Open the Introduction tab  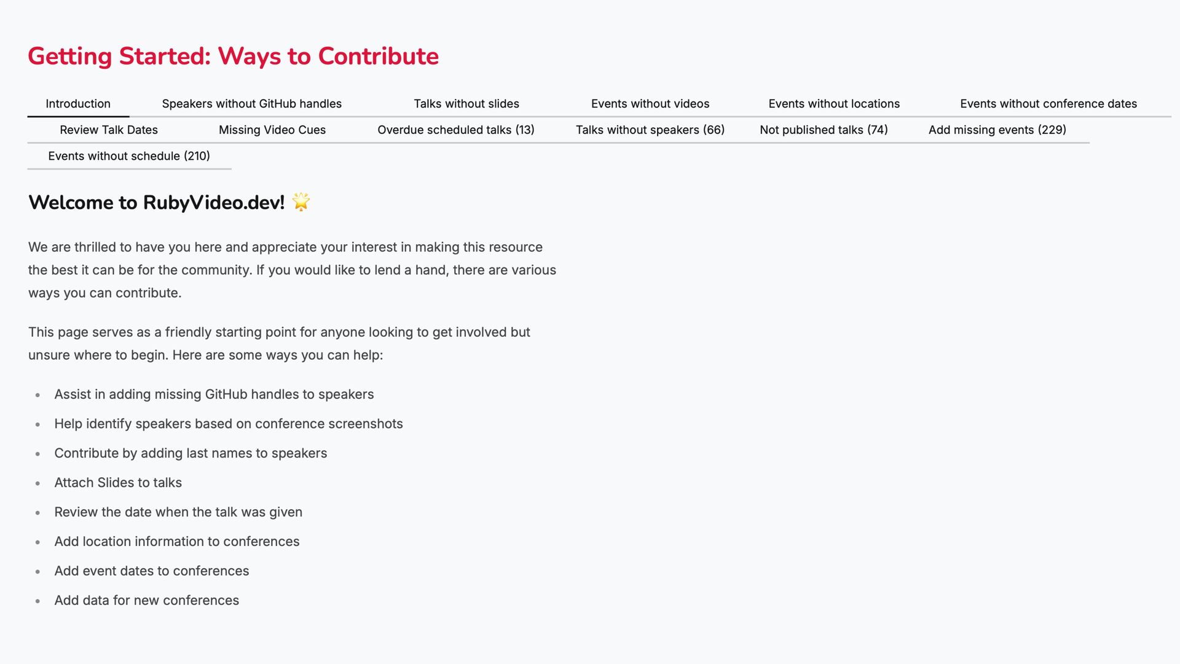[78, 104]
